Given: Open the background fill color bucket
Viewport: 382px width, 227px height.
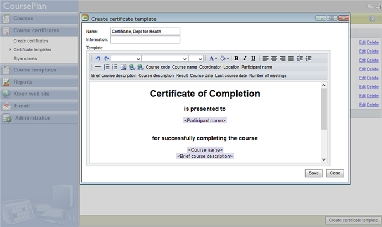Looking at the screenshot, I should point(224,59).
